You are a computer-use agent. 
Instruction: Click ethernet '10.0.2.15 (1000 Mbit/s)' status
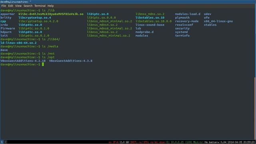pyautogui.click(x=185, y=142)
